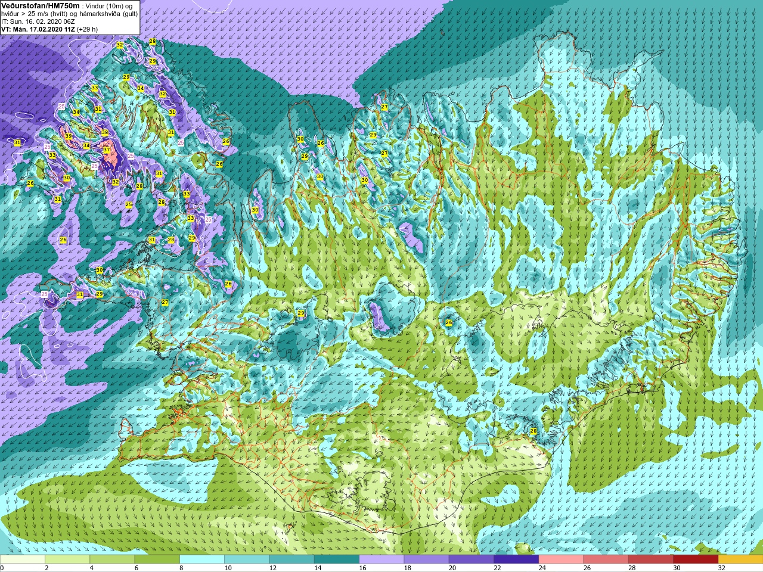Click the yellow-boxed gust label 25
Screen dimensions: 763x572
pos(129,204)
